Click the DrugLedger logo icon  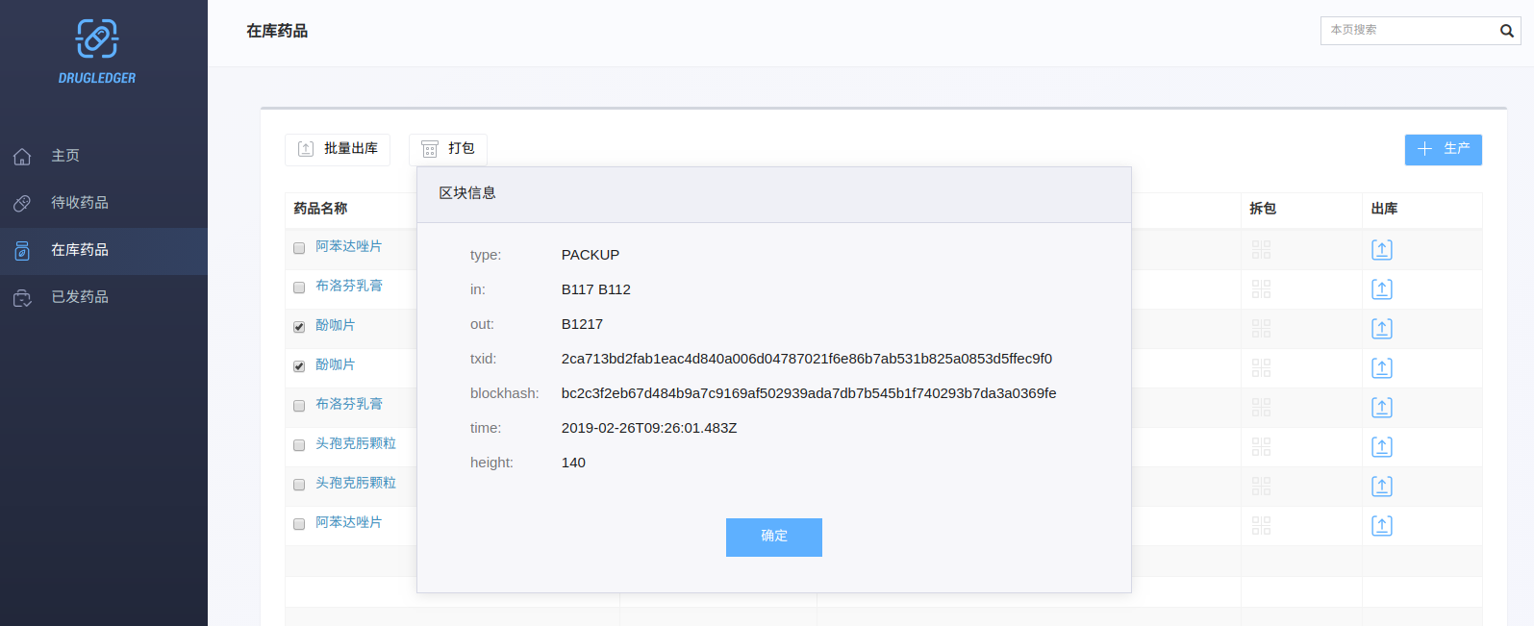97,39
